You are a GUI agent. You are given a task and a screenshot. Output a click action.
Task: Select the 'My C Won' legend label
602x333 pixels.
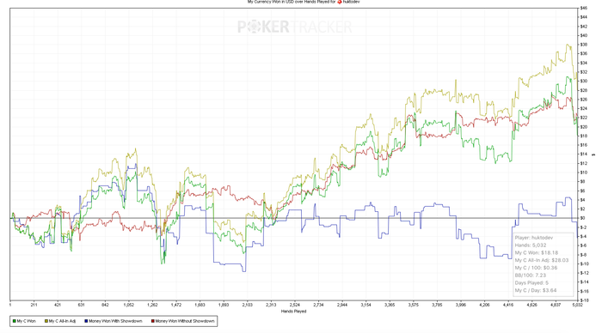[x=27, y=321]
